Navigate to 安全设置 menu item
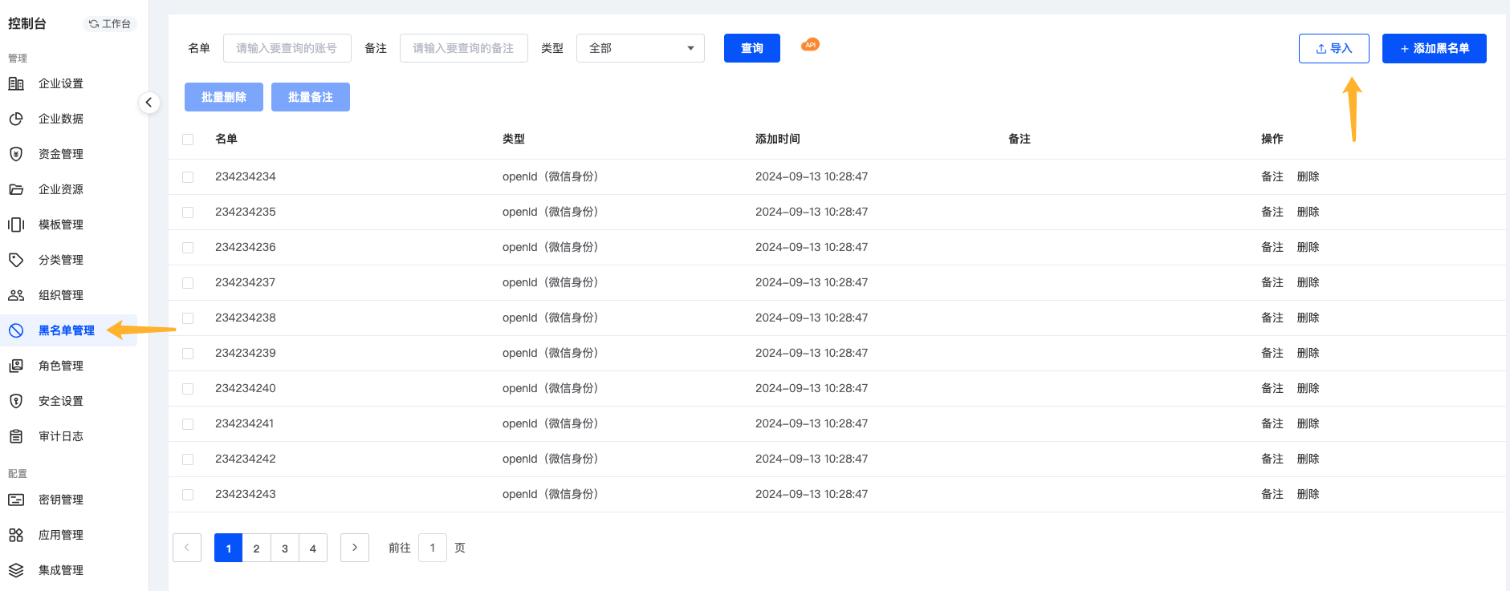The image size is (1510, 591). [61, 401]
